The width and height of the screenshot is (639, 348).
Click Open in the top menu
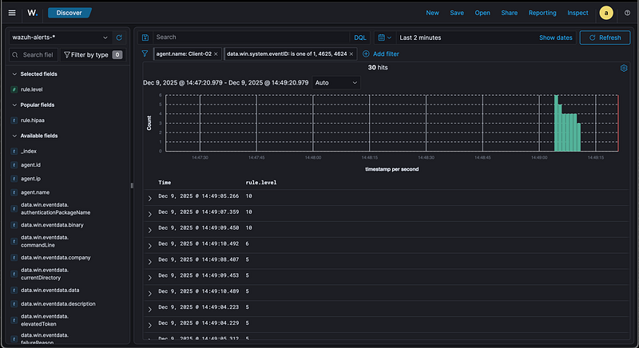(x=482, y=13)
